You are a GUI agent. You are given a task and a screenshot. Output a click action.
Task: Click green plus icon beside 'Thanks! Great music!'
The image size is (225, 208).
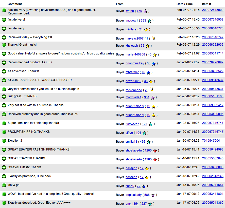coord(4,45)
